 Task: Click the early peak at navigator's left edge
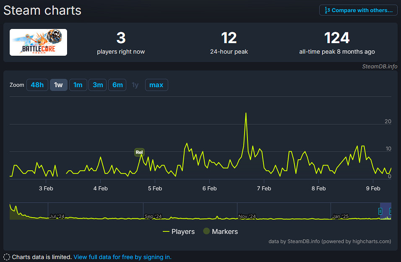coord(11,208)
